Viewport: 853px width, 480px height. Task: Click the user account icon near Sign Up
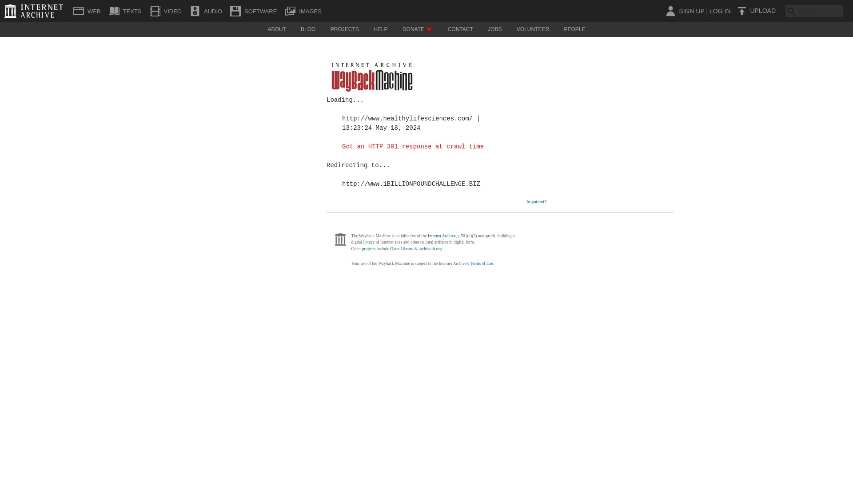click(670, 11)
